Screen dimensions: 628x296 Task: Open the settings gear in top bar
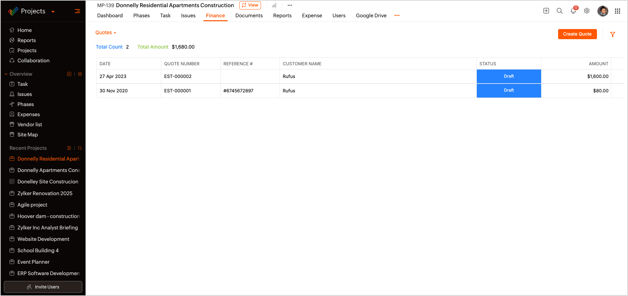click(587, 11)
